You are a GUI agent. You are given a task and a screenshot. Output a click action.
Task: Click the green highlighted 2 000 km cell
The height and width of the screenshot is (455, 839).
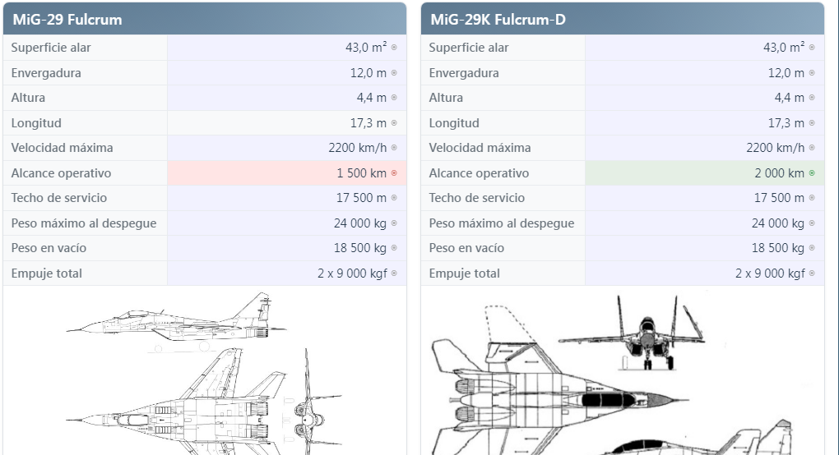(704, 173)
